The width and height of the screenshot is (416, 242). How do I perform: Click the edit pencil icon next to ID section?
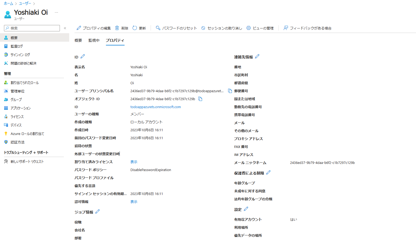click(x=83, y=56)
